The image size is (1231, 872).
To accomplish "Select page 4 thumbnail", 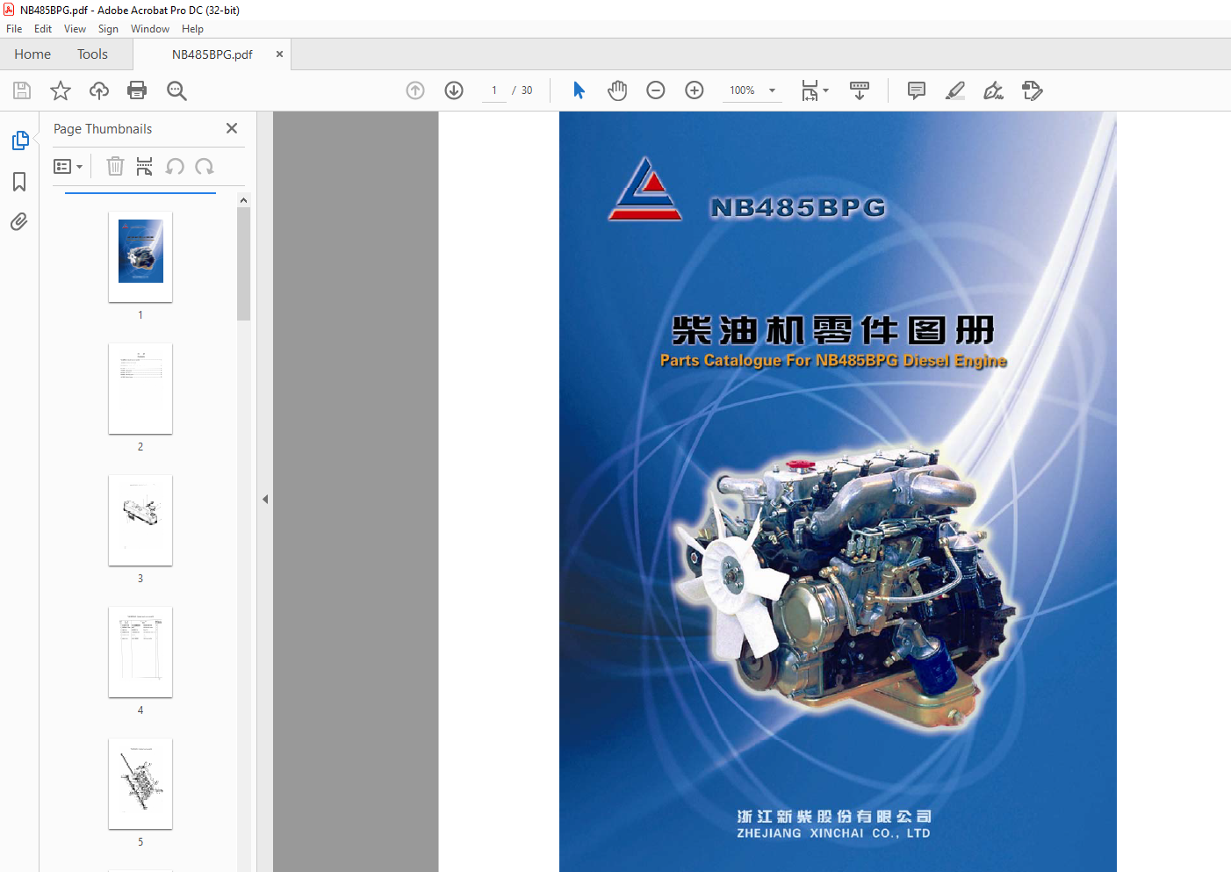I will click(x=140, y=652).
